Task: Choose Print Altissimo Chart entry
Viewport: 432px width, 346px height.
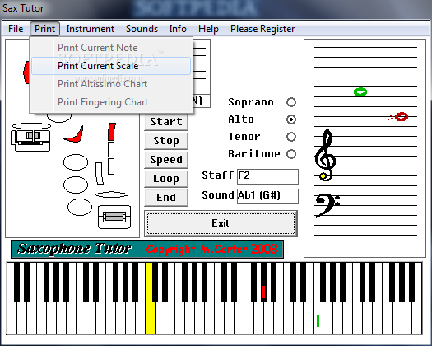Action: tap(111, 84)
